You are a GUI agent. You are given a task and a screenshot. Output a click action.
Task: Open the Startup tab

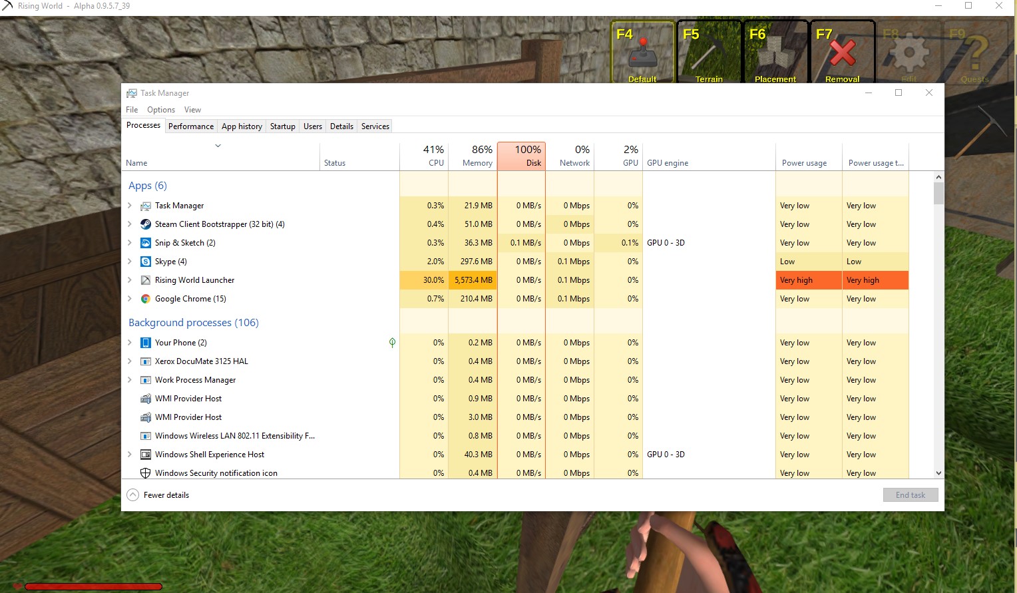click(x=282, y=126)
